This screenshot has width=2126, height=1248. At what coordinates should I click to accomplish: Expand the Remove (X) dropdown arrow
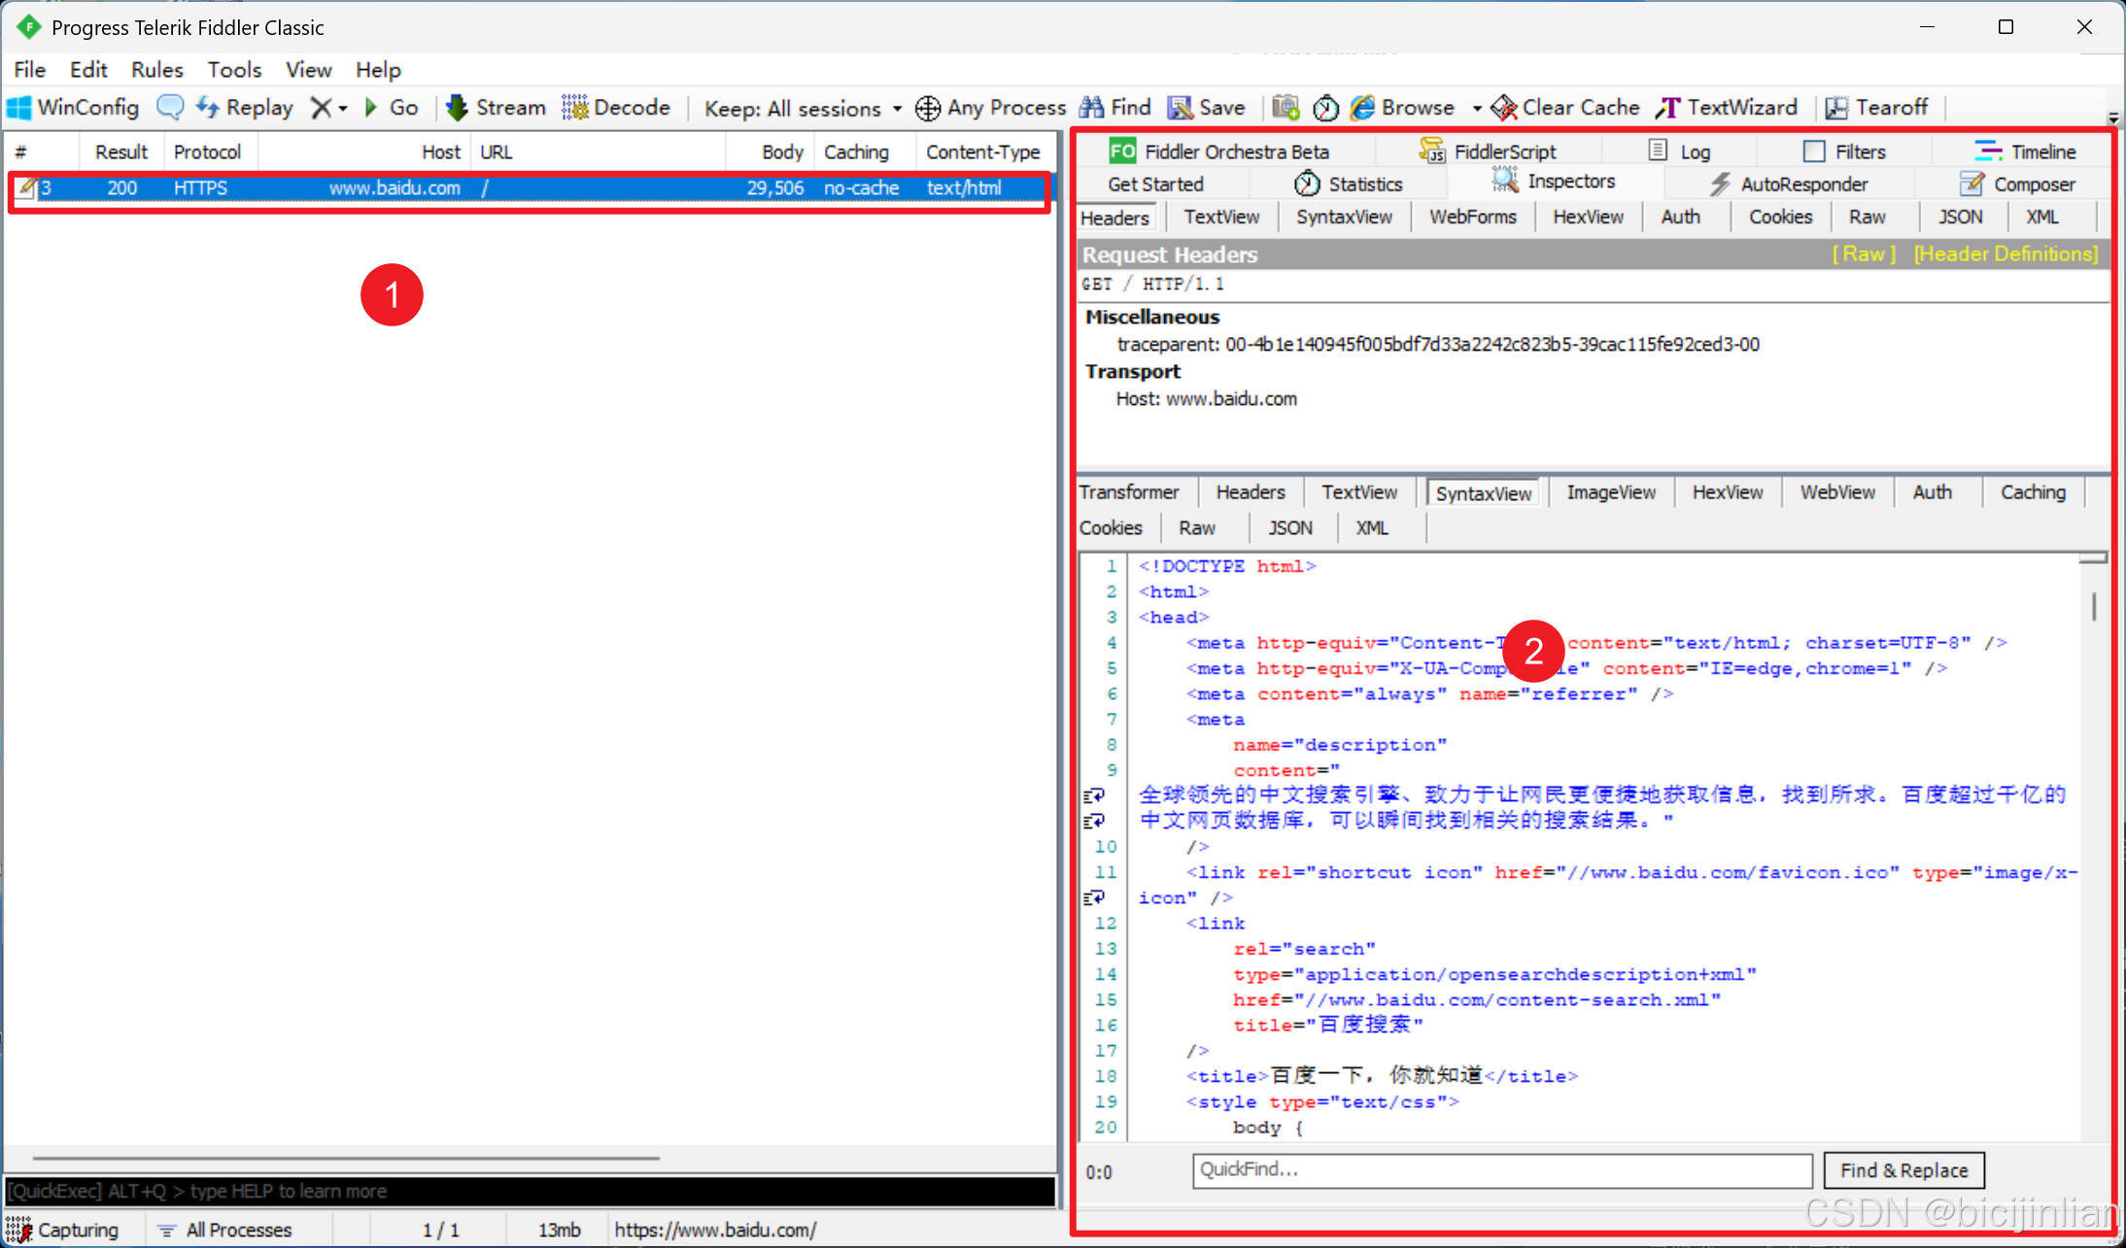(x=343, y=109)
